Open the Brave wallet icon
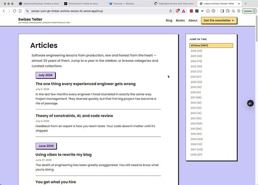 pyautogui.click(x=227, y=11)
